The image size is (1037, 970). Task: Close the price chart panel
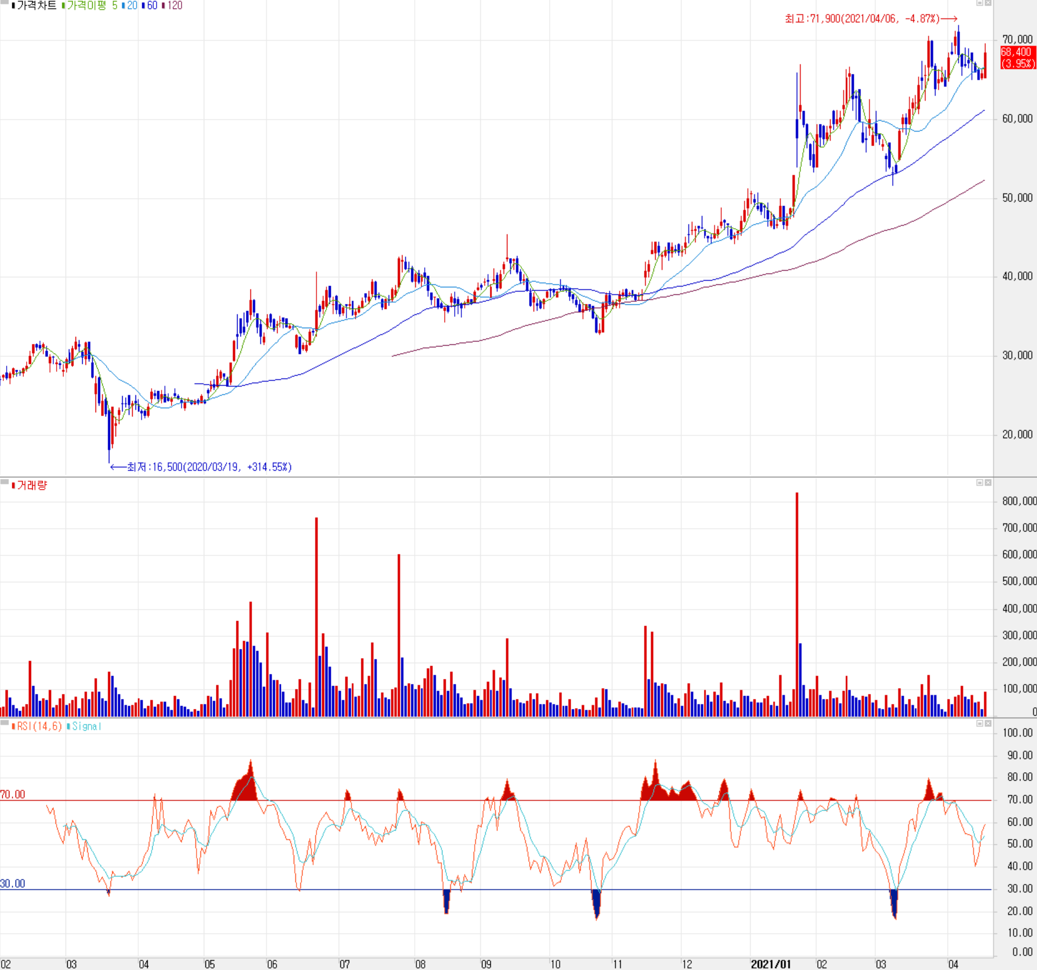point(988,3)
